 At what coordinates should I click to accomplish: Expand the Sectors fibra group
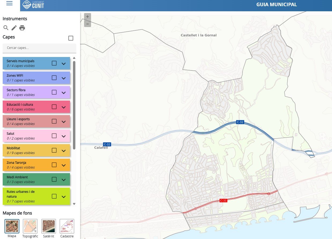[x=64, y=92]
